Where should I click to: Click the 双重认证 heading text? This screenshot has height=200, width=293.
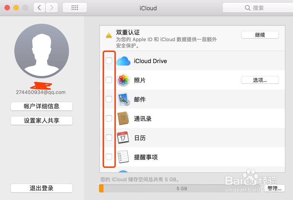point(128,32)
